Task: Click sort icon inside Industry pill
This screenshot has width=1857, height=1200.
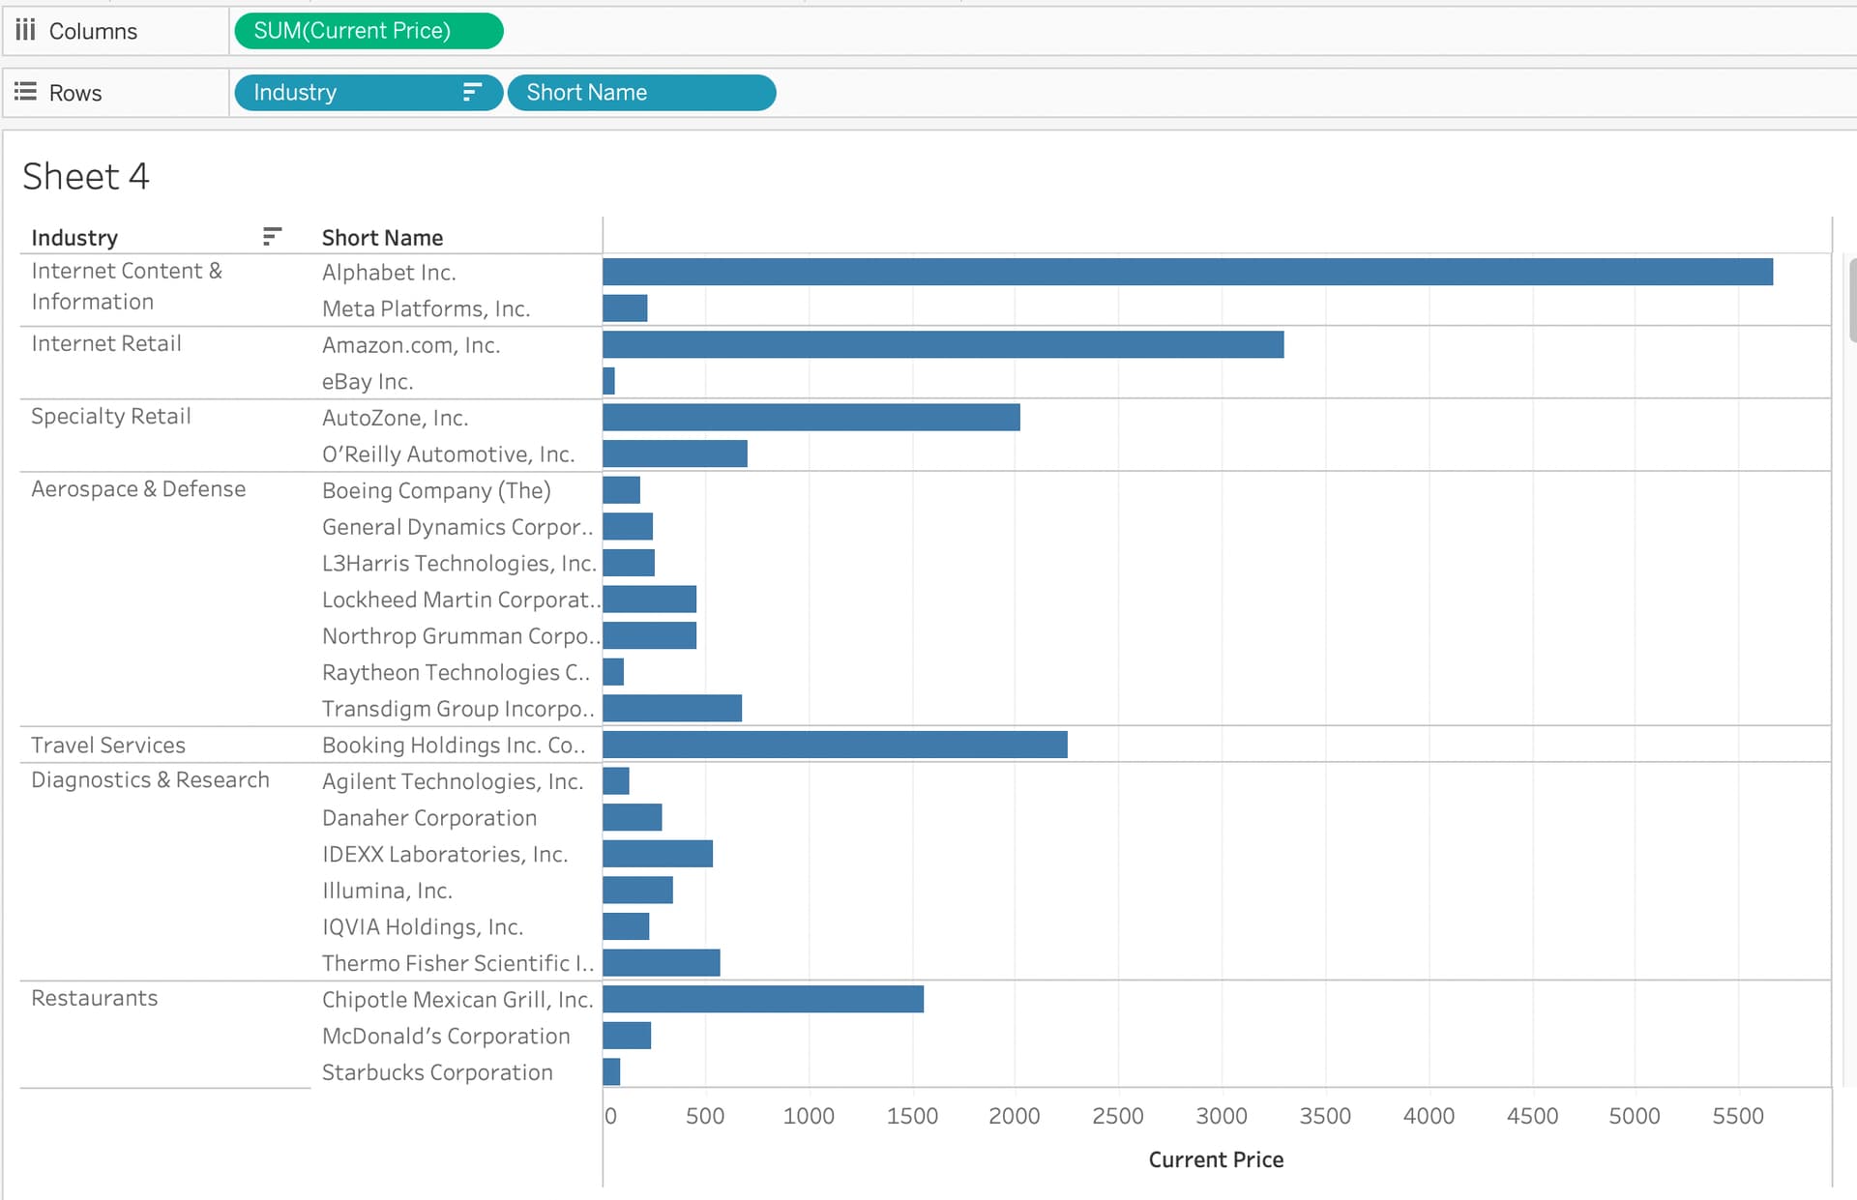Action: 472,92
